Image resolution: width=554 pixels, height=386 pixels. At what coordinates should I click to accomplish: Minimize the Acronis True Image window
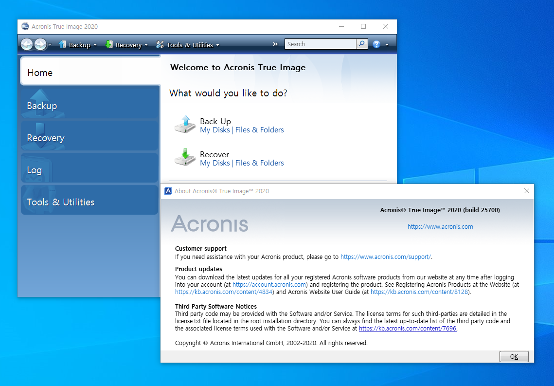(341, 26)
